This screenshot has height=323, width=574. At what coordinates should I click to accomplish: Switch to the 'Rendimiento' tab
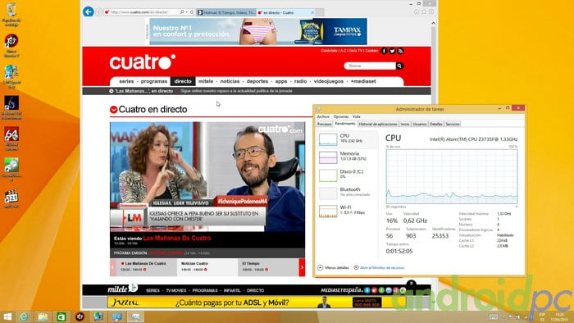coord(345,124)
